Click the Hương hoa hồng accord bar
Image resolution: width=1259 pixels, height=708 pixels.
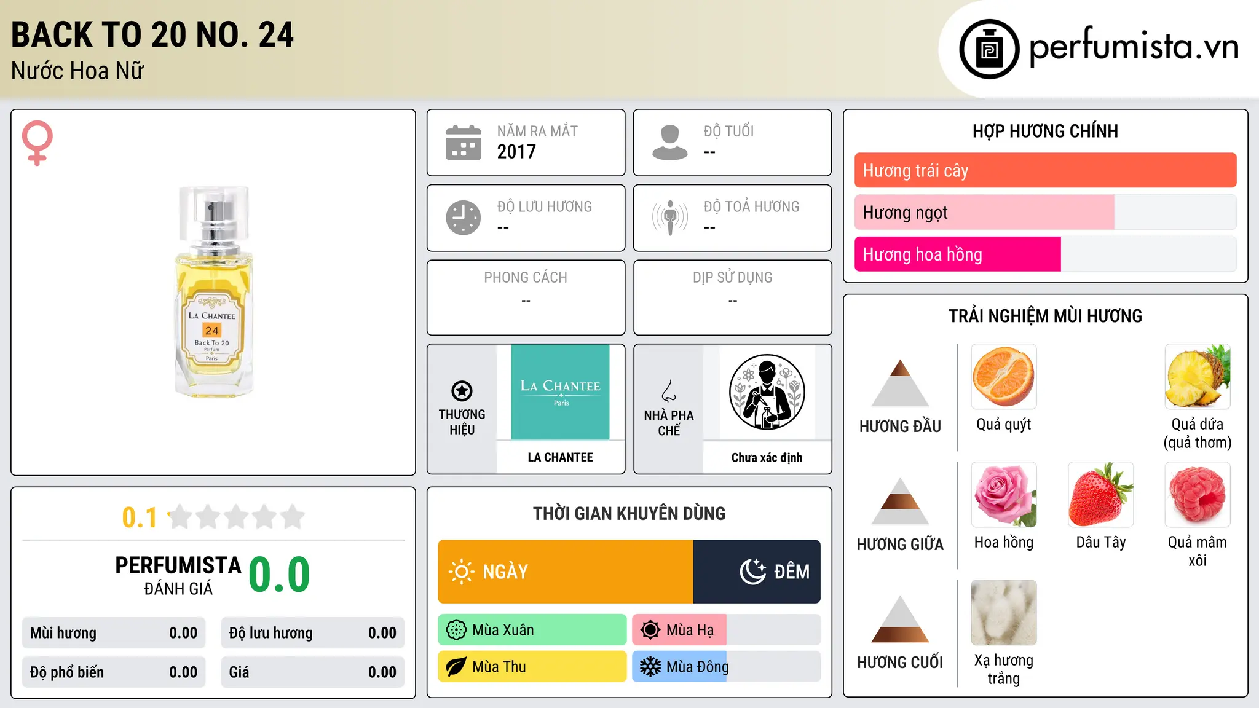coord(1045,254)
